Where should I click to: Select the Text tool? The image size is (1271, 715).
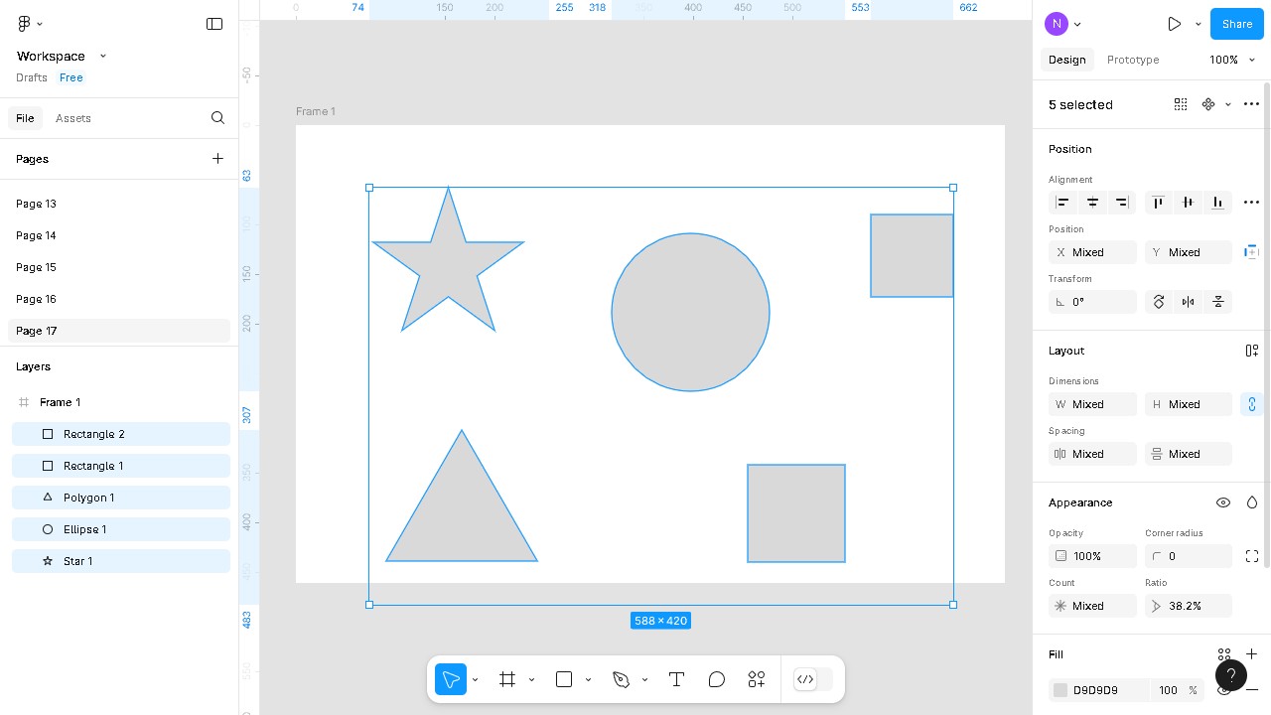coord(676,679)
